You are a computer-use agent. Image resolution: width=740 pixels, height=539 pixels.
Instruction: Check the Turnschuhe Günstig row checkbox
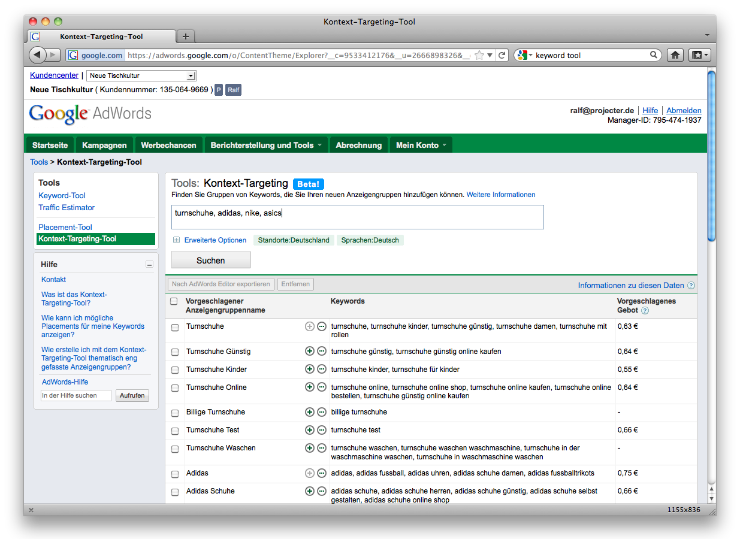[x=175, y=352]
